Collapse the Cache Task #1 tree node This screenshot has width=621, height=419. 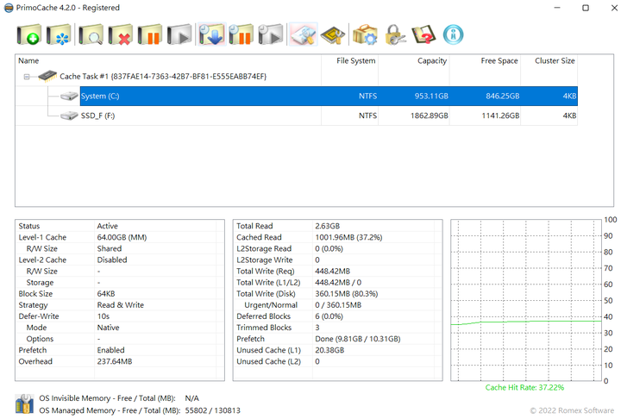click(27, 77)
